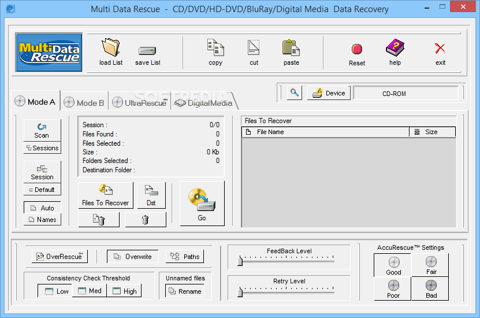The image size is (480, 318).
Task: Toggle the Sessions option
Action: tap(42, 148)
